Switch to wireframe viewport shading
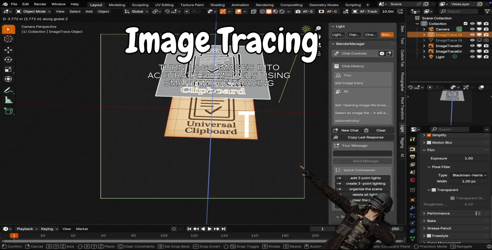The height and width of the screenshot is (250, 492). point(262,11)
